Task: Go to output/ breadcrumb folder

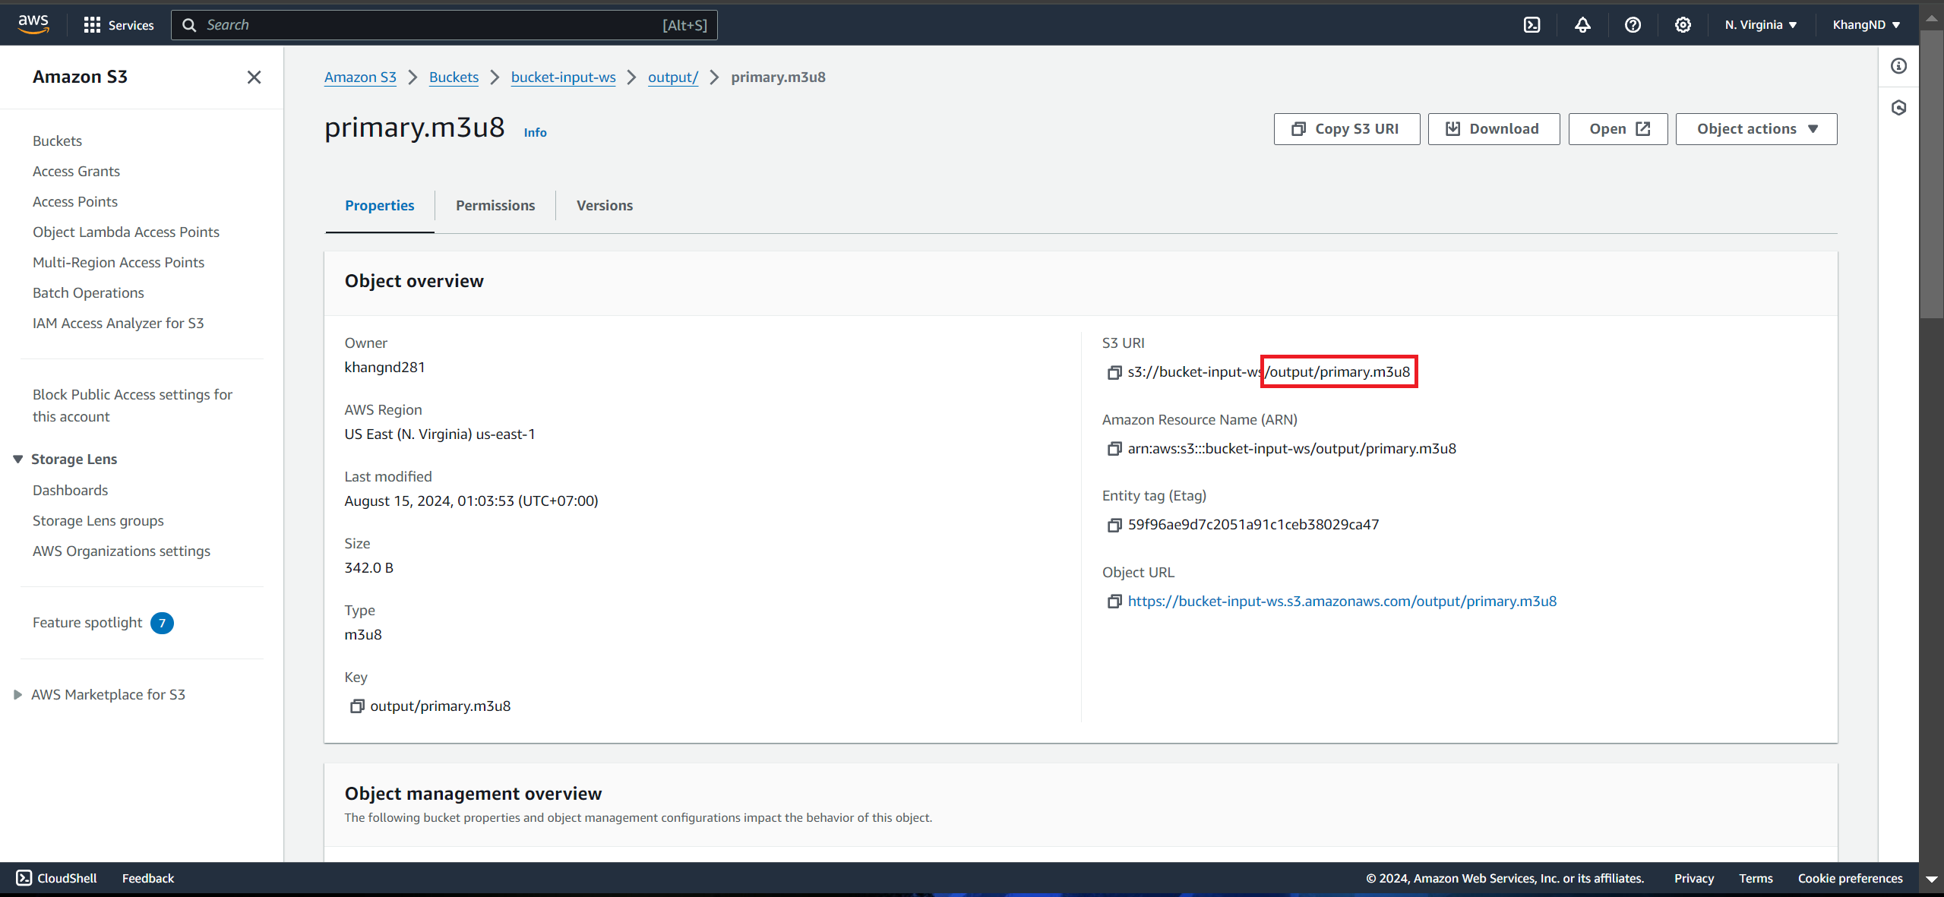Action: click(672, 77)
